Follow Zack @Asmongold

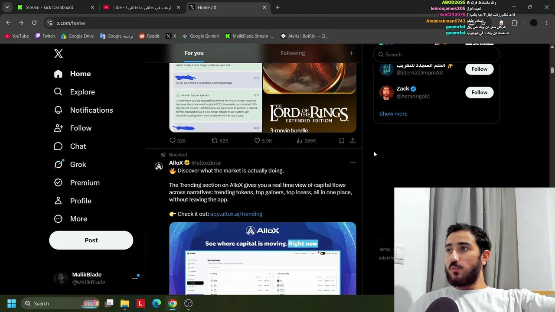point(480,92)
